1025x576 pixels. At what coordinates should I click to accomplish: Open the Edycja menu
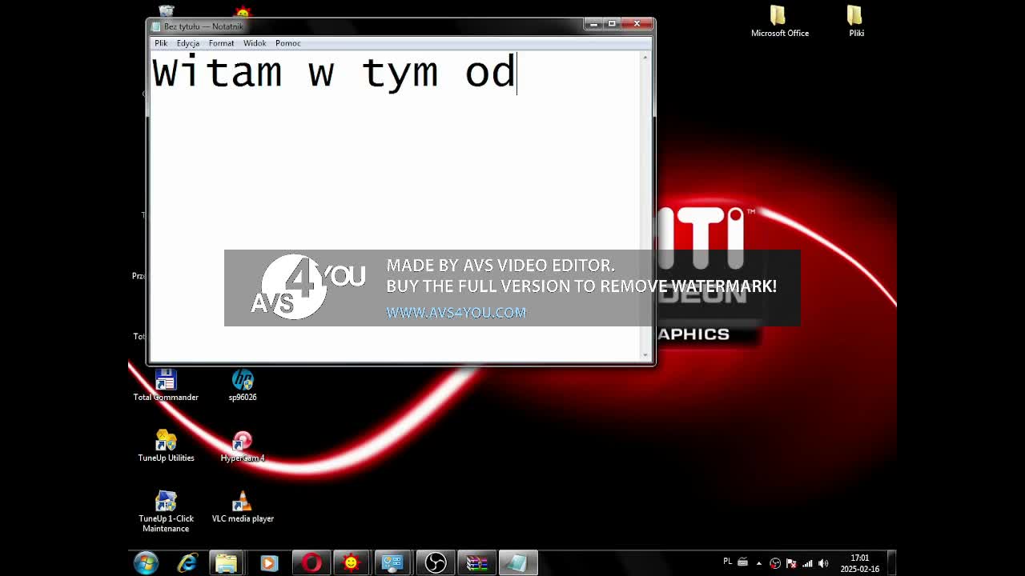point(188,43)
